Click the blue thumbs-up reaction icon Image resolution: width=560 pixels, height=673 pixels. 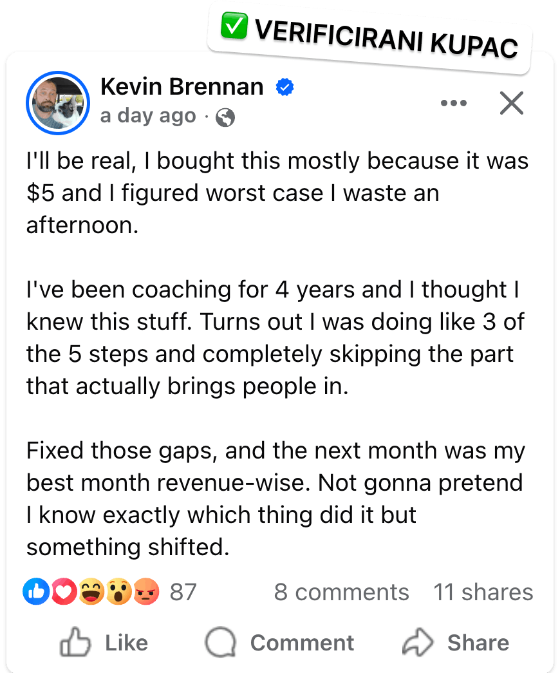pyautogui.click(x=36, y=592)
